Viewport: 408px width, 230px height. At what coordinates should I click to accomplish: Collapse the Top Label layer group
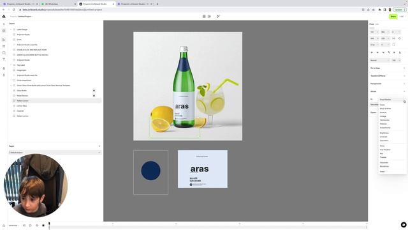(x=11, y=65)
